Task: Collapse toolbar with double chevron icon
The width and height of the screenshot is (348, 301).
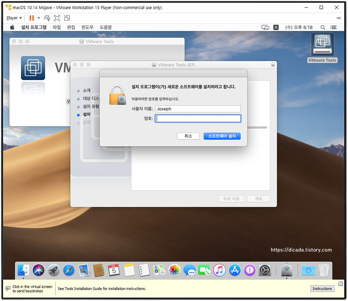Action: [x=339, y=18]
